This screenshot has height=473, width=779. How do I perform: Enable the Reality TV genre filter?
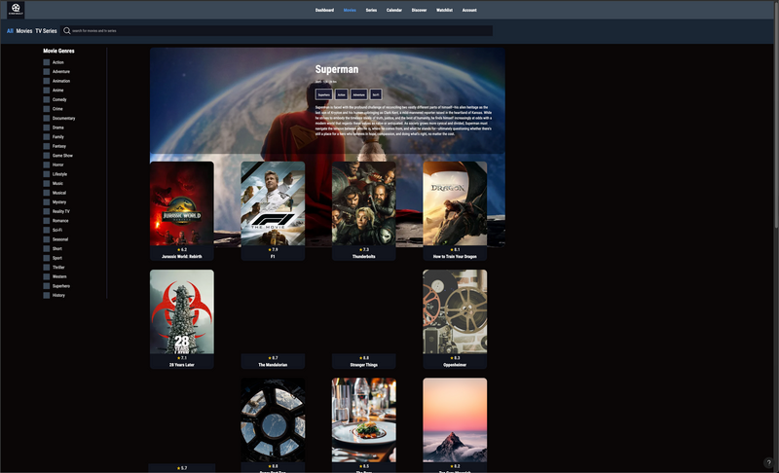[46, 211]
